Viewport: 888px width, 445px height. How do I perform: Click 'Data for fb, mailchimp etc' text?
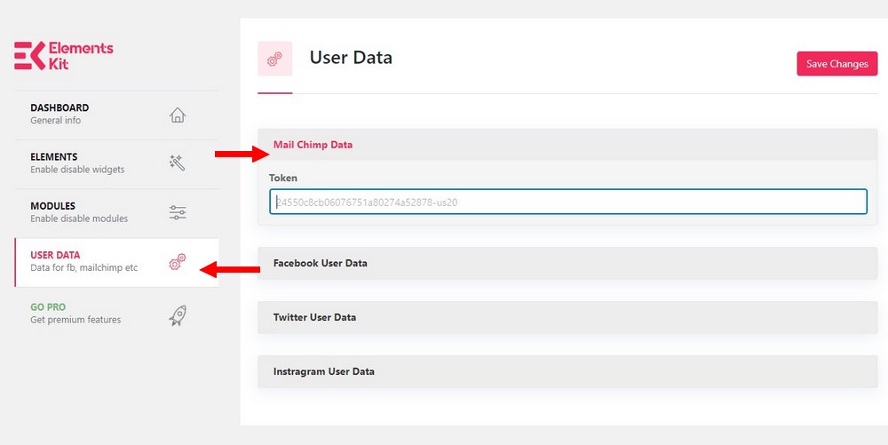[84, 267]
